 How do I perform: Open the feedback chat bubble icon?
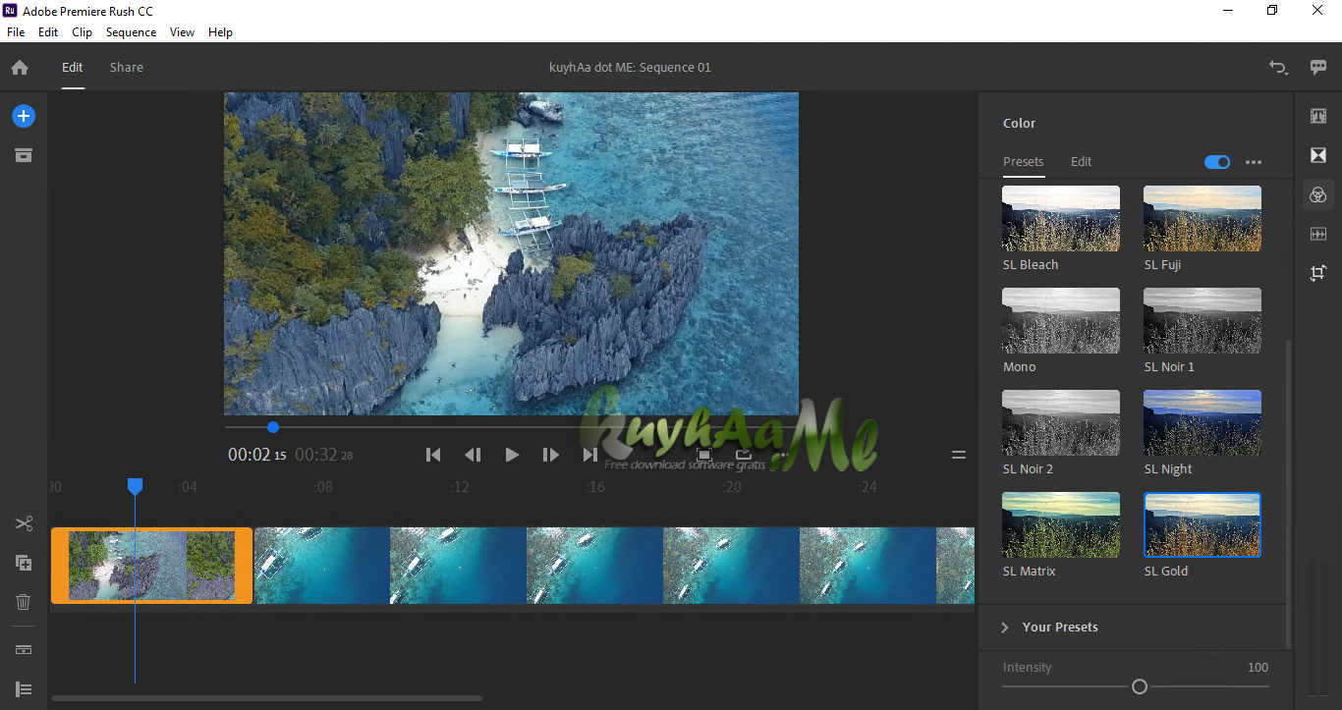click(1318, 68)
